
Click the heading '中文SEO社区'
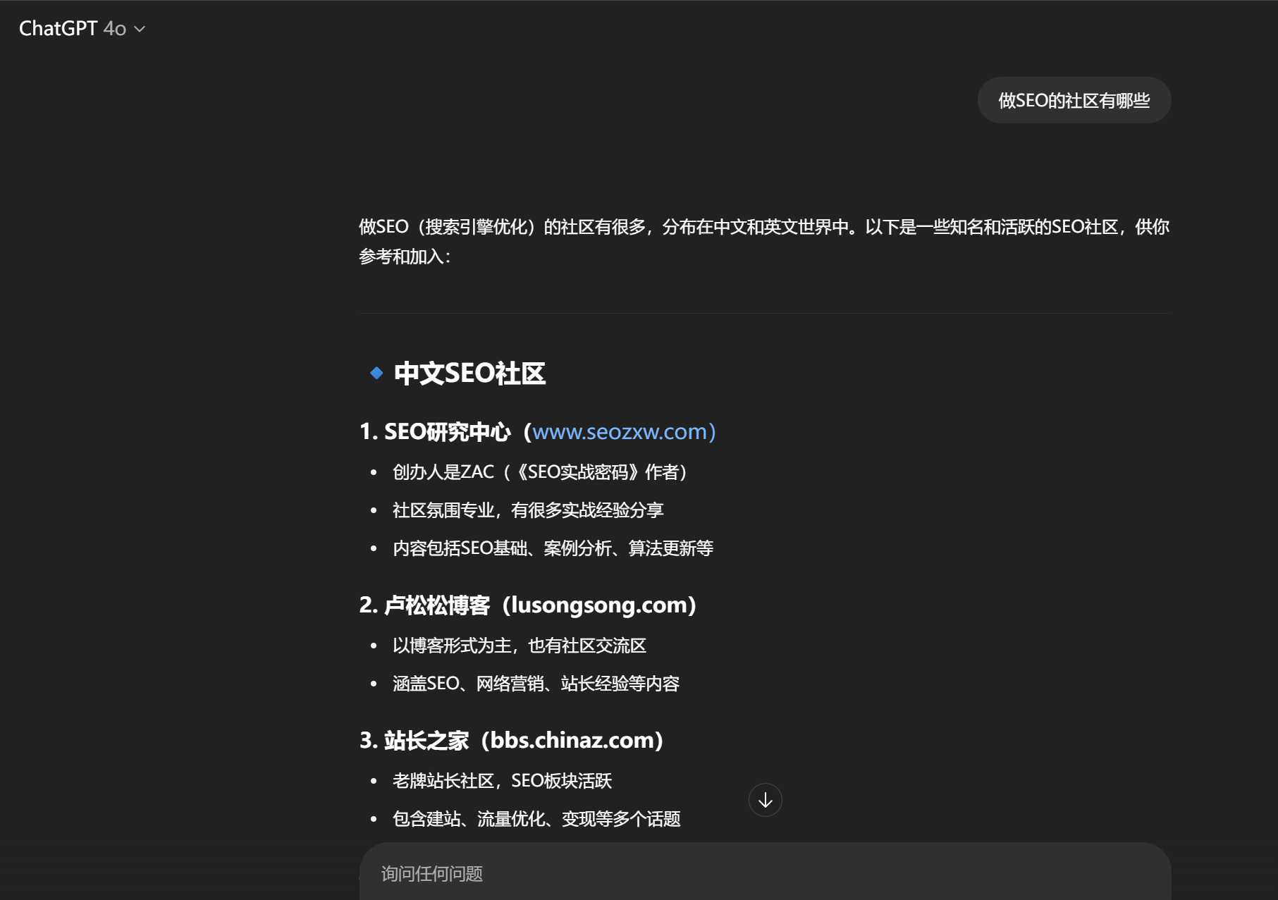click(469, 373)
